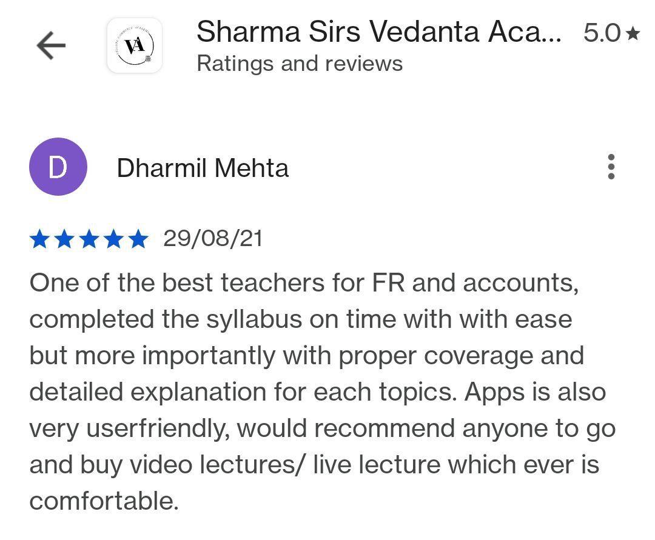Click the fifth blue rating star
This screenshot has height=540, width=655.
(x=138, y=239)
